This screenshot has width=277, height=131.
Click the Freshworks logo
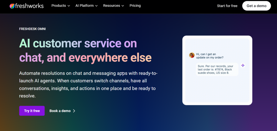pos(27,6)
